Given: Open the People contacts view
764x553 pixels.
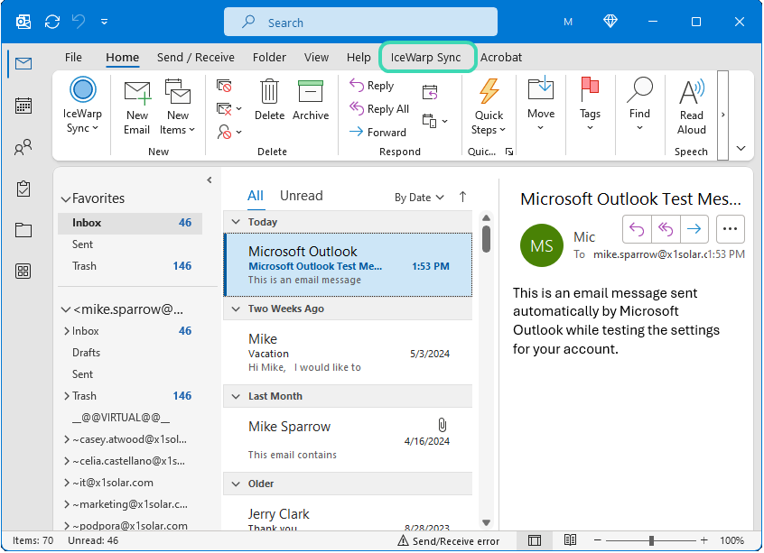Looking at the screenshot, I should [x=23, y=147].
